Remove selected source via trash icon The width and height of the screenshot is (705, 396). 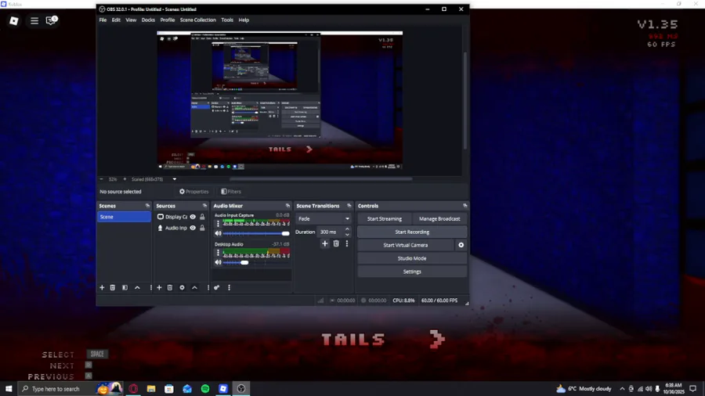click(x=170, y=287)
